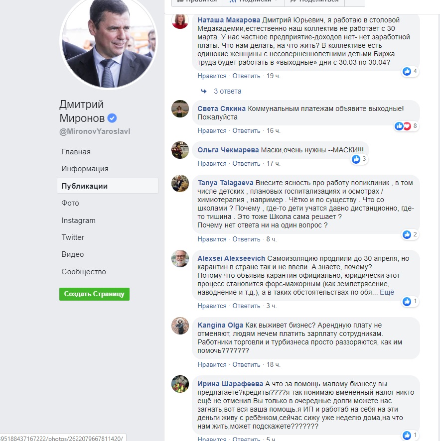Click Нравится under Kangina Olga's comment

[212, 364]
